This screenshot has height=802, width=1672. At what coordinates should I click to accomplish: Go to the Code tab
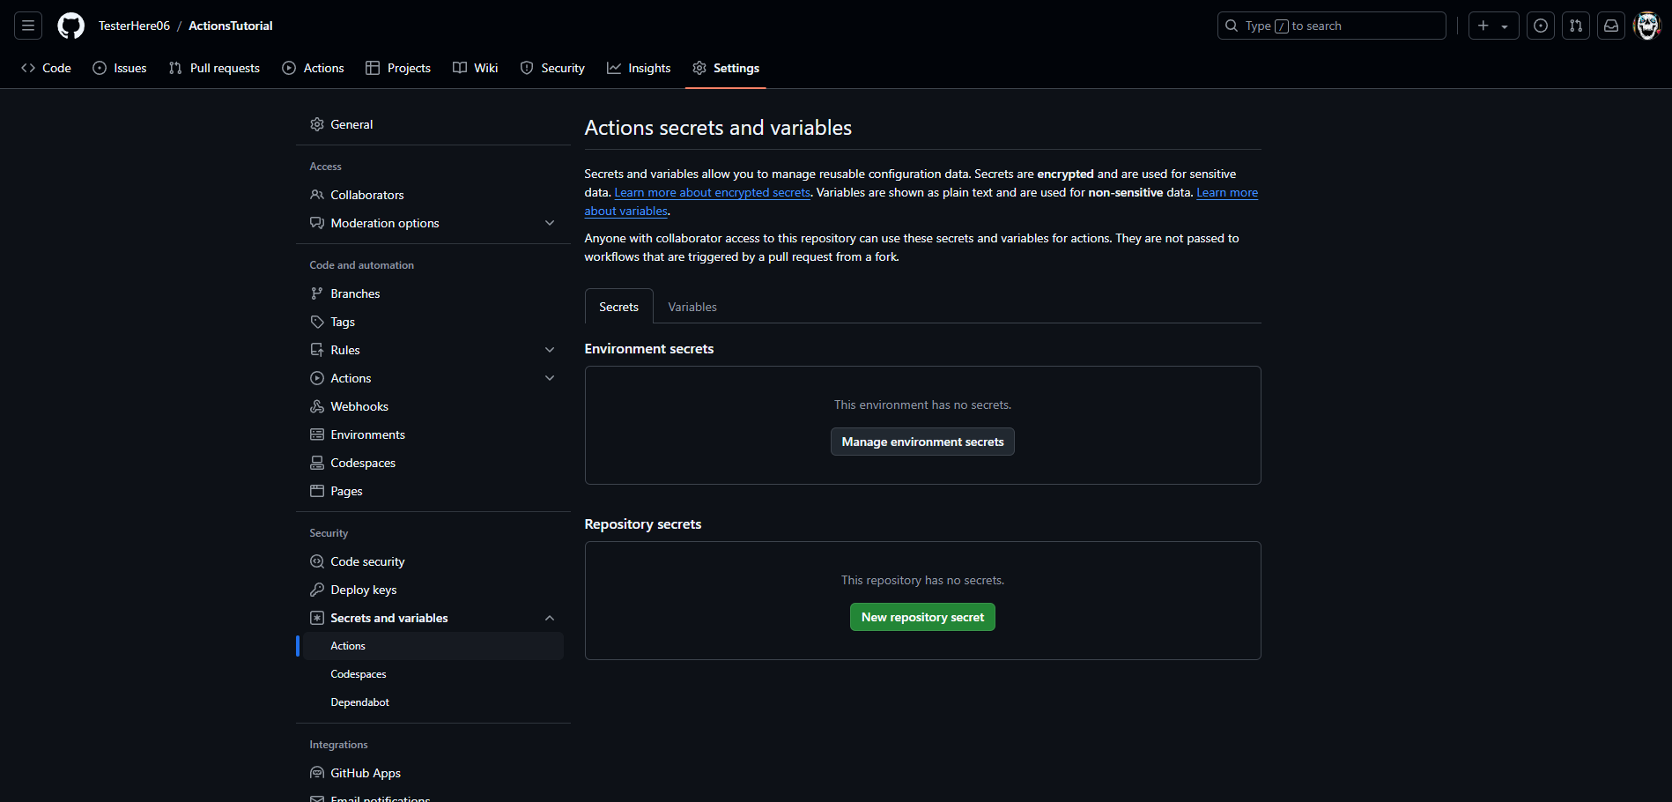pyautogui.click(x=46, y=68)
